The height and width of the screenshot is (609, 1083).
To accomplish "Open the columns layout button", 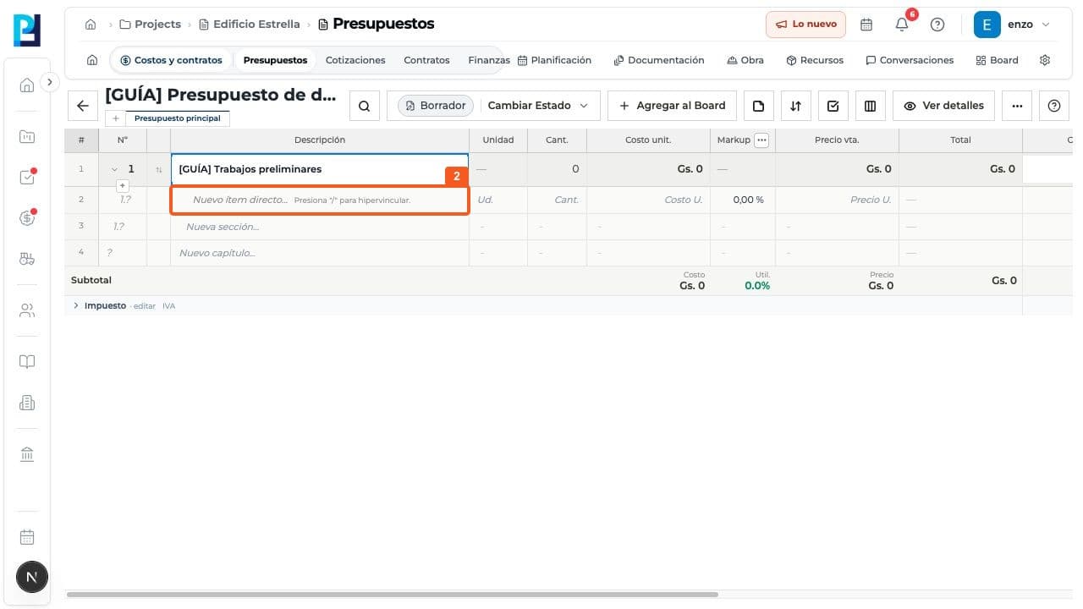I will pyautogui.click(x=870, y=106).
